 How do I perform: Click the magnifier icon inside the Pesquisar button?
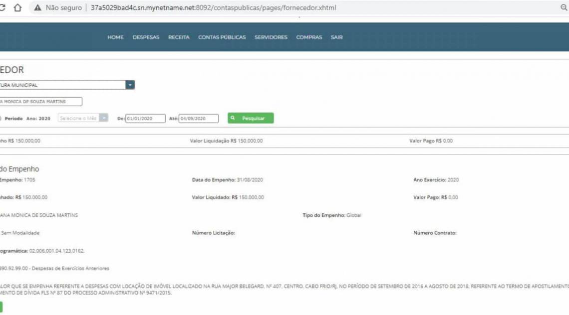(x=232, y=118)
